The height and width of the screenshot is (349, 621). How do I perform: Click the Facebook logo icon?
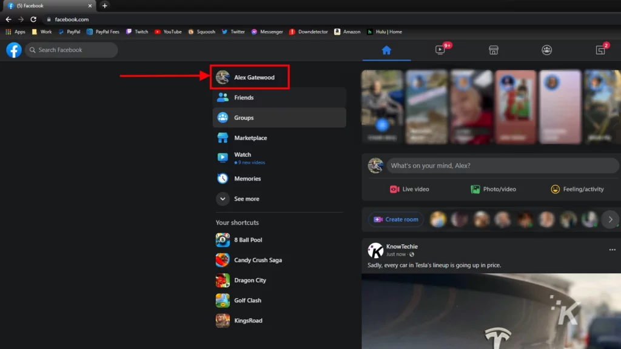click(14, 50)
